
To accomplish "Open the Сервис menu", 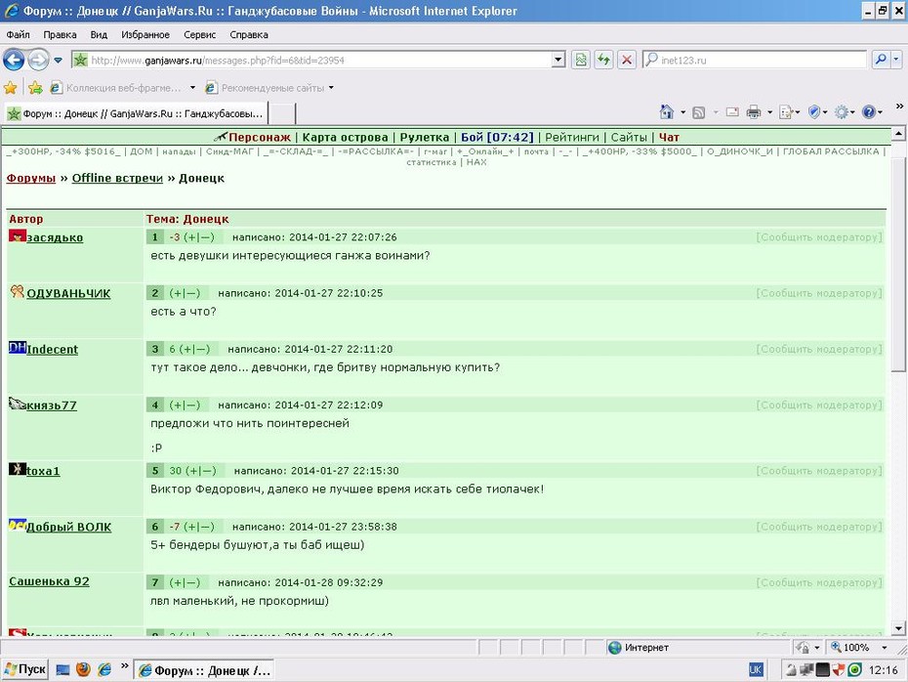I will [x=200, y=35].
